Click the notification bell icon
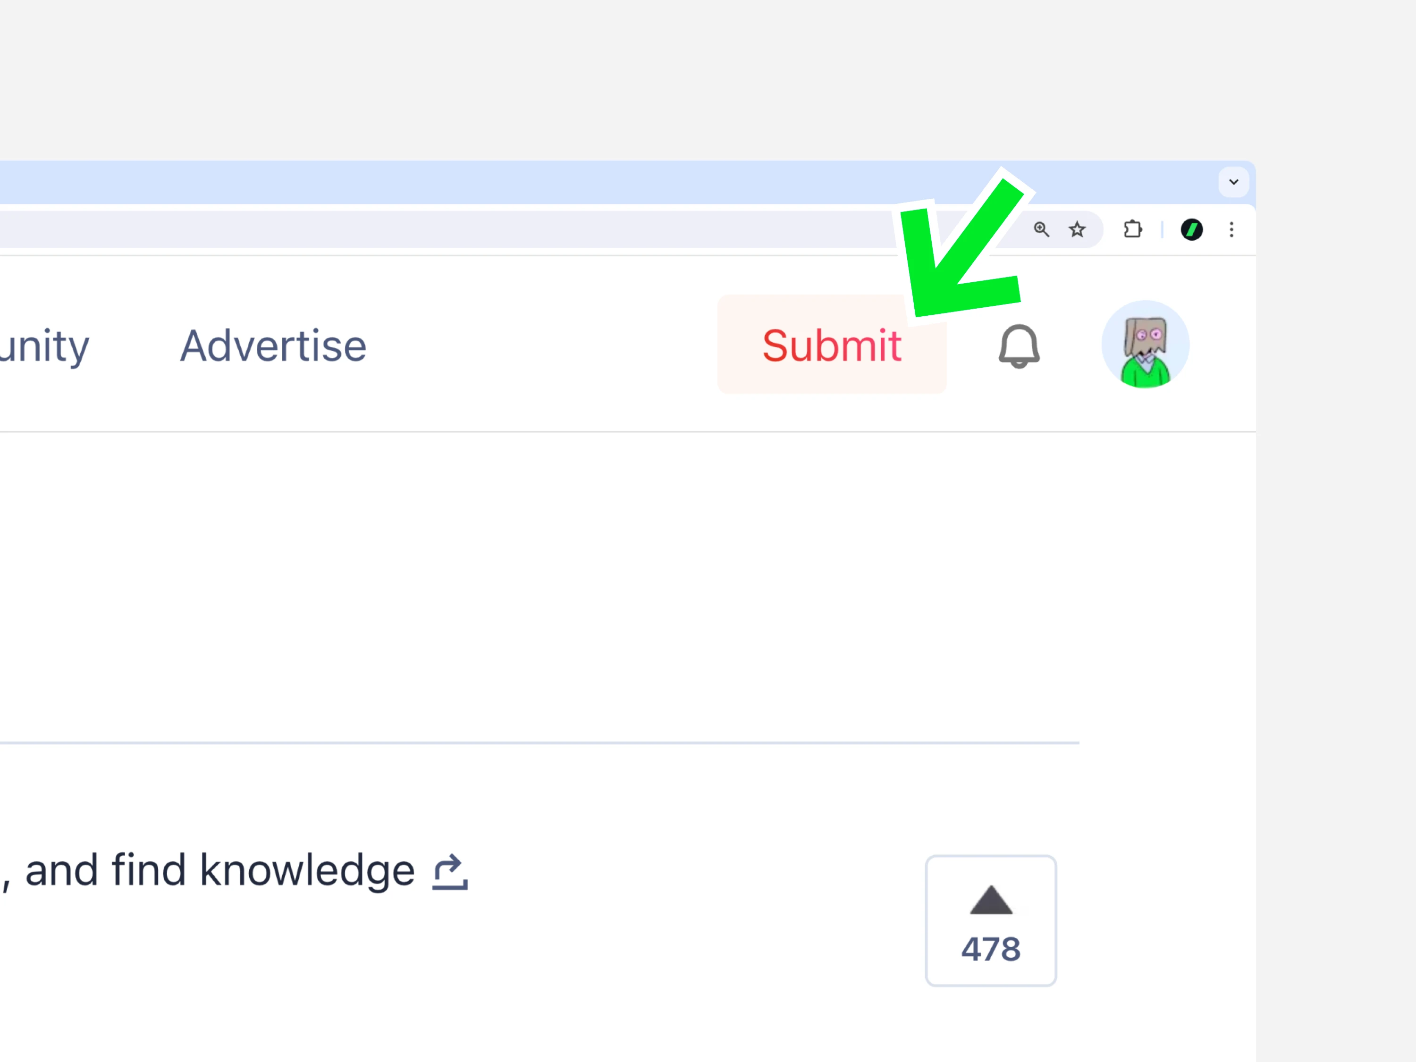1416x1062 pixels. tap(1019, 346)
